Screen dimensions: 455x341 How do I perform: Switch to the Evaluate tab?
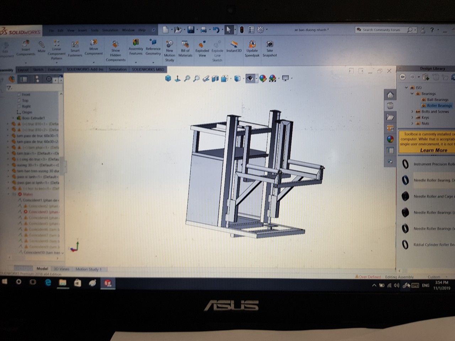tap(54, 70)
